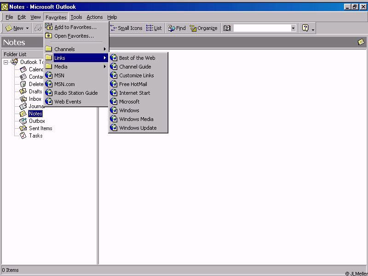The width and height of the screenshot is (368, 276).
Task: Collapse the Outlook Today tree node
Action: point(6,62)
